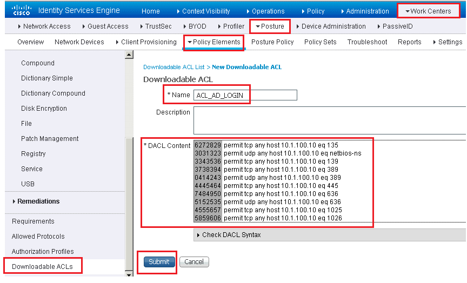Viewport: 467px width, 283px height.
Task: Open the Troubleshoot tab
Action: [x=367, y=42]
